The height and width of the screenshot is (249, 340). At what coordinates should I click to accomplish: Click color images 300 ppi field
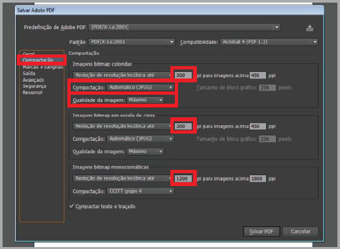click(x=183, y=75)
